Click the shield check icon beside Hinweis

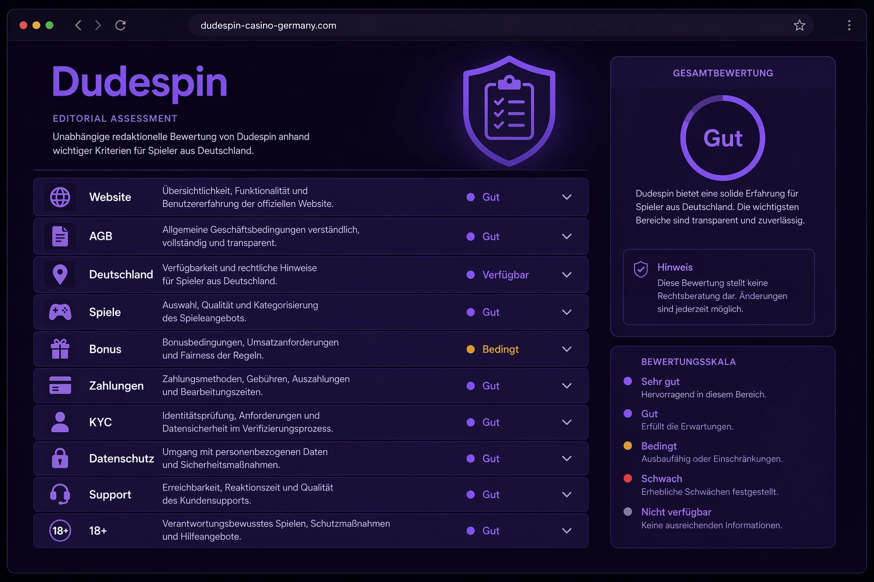[x=641, y=269]
